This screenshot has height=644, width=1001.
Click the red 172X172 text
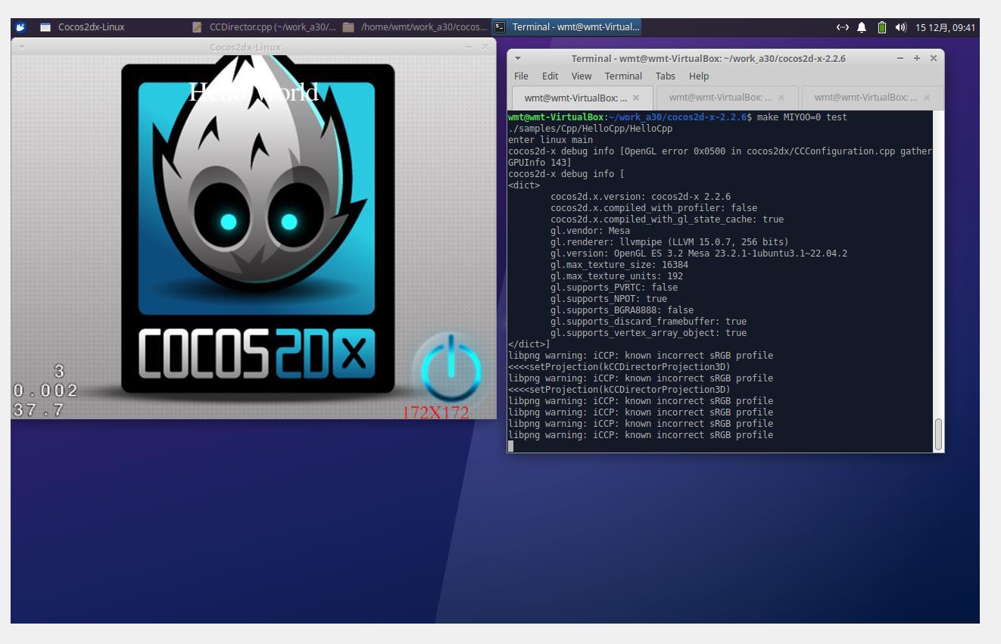pyautogui.click(x=435, y=412)
